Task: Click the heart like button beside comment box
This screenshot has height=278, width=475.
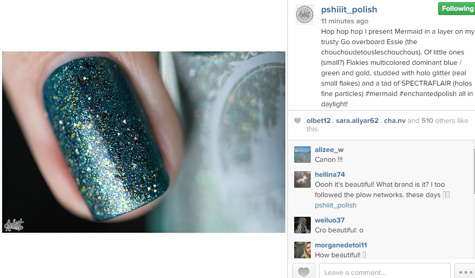Action: click(x=304, y=271)
